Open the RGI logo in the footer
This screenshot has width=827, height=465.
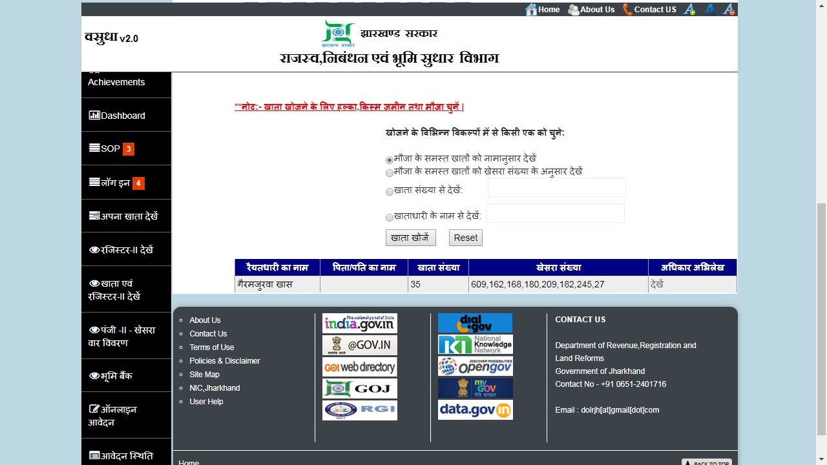360,409
